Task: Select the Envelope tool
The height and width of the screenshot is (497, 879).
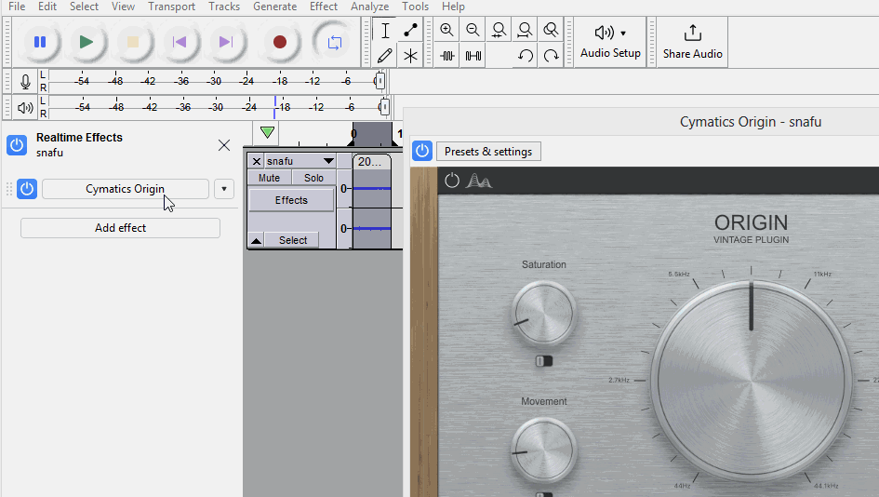Action: 410,31
